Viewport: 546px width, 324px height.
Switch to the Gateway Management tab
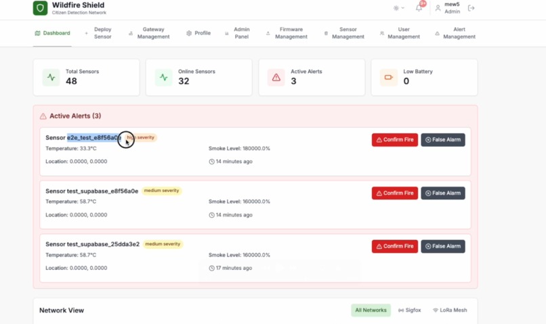pos(149,33)
